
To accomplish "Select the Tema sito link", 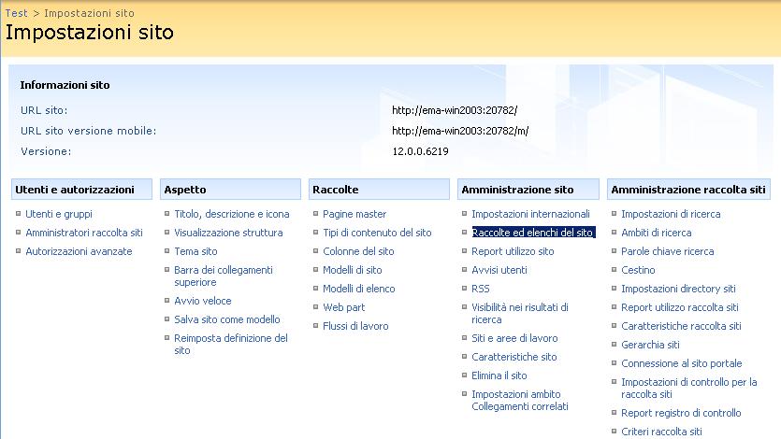I will pos(195,251).
